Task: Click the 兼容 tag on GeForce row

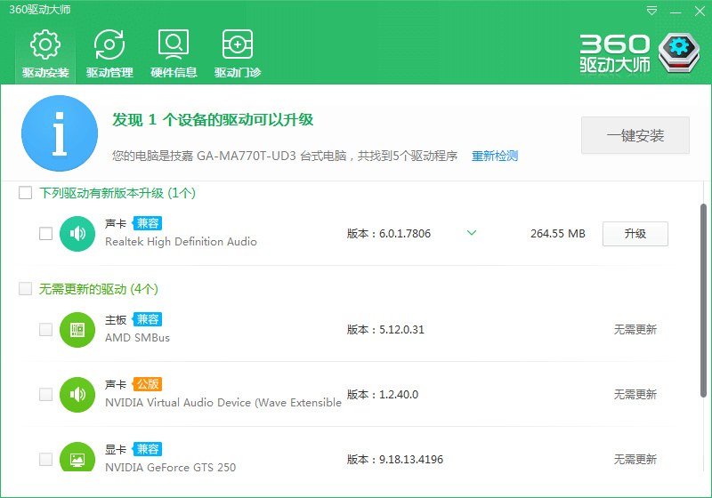Action: 148,449
